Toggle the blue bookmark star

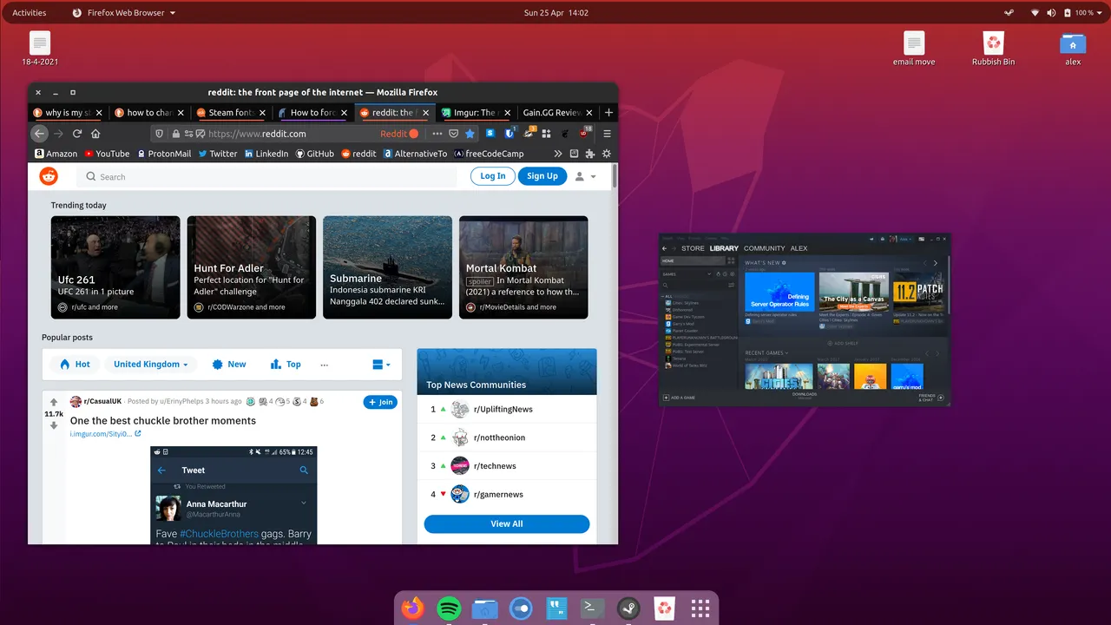470,134
